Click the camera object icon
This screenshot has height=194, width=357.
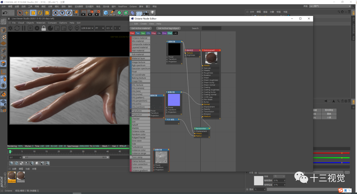pos(146,13)
